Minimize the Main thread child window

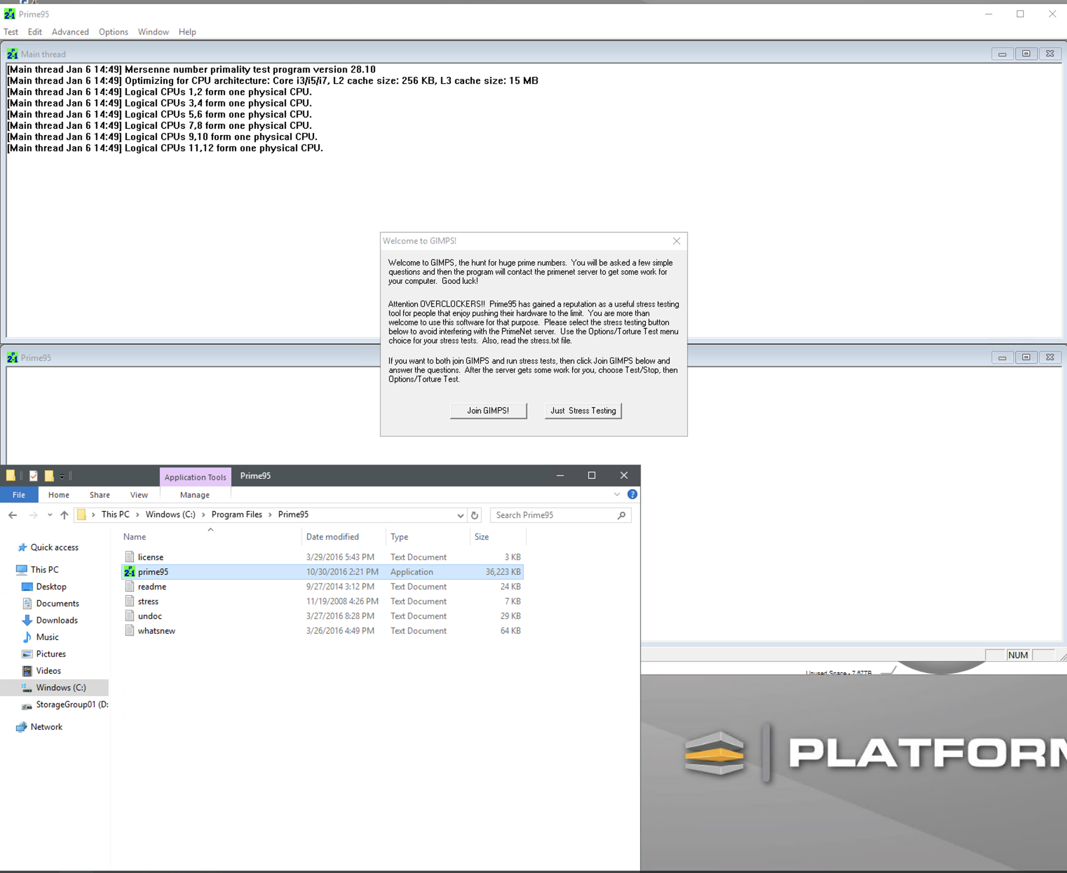tap(1002, 54)
